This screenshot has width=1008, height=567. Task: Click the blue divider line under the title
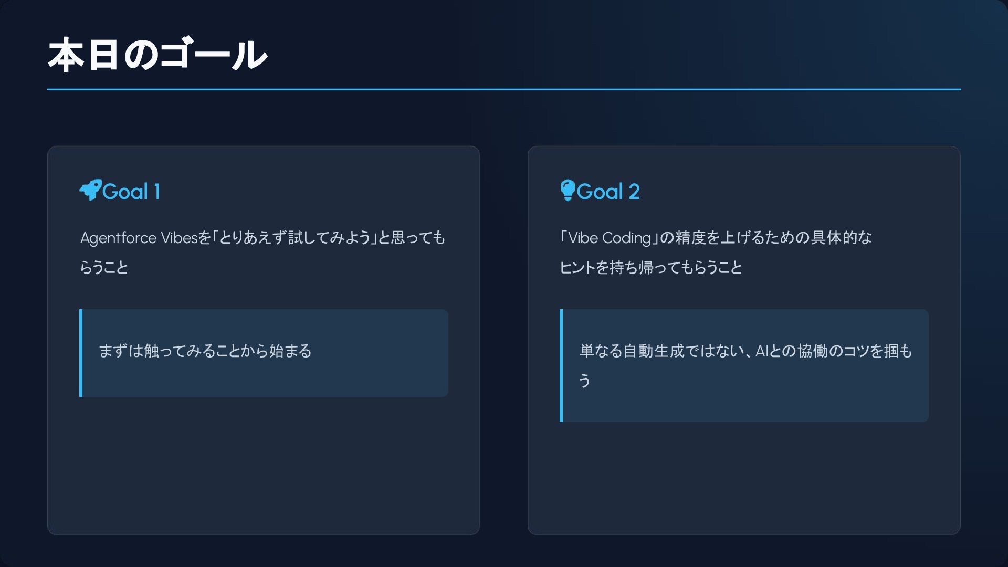coord(503,89)
